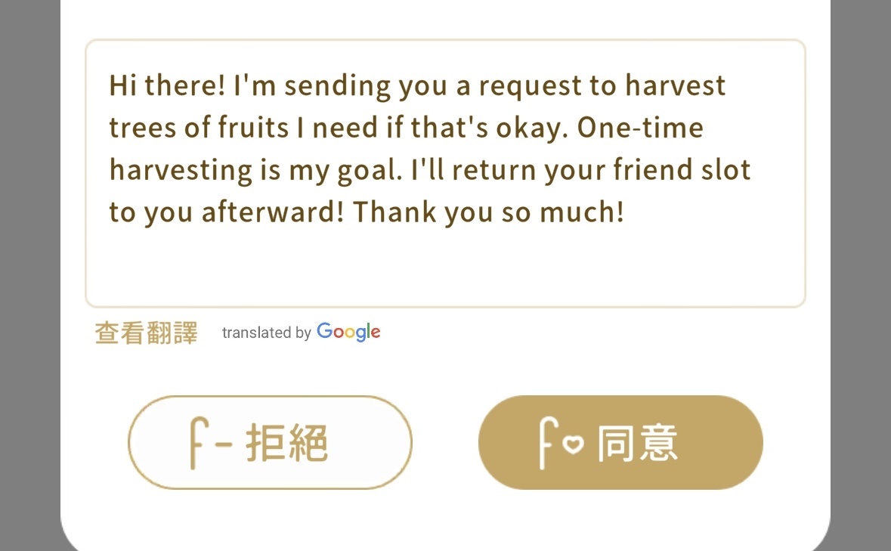Click the minus dash next to 拒絕
The width and height of the screenshot is (891, 551).
(224, 444)
